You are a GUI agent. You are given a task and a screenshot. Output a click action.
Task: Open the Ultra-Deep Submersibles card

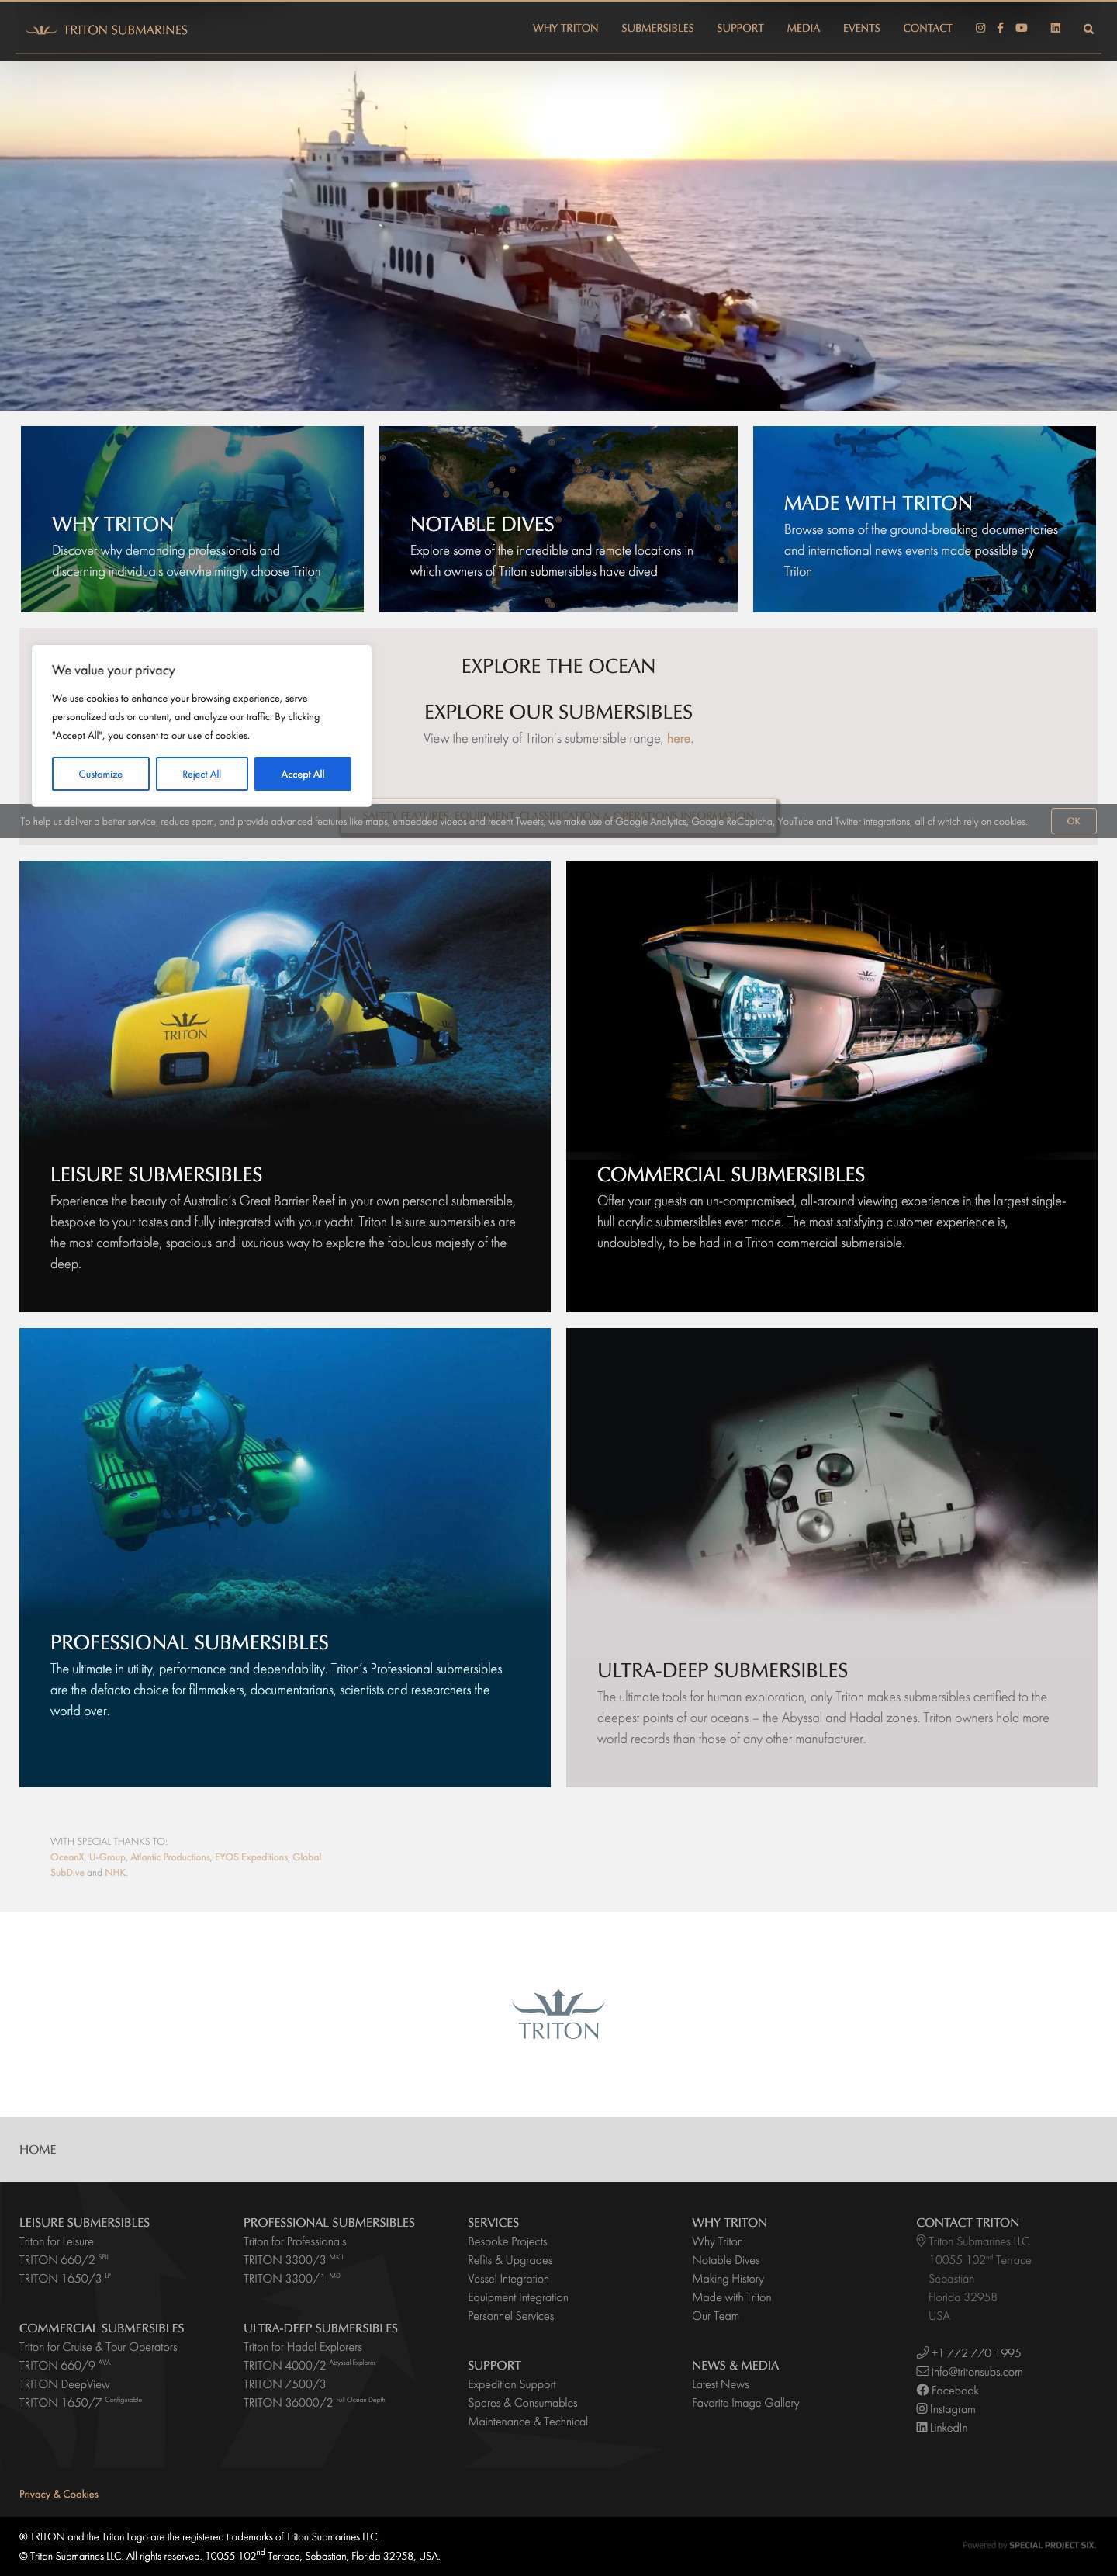[x=832, y=1557]
